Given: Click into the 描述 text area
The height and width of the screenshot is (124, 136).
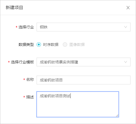Looking at the screenshot, I should pos(78,104).
